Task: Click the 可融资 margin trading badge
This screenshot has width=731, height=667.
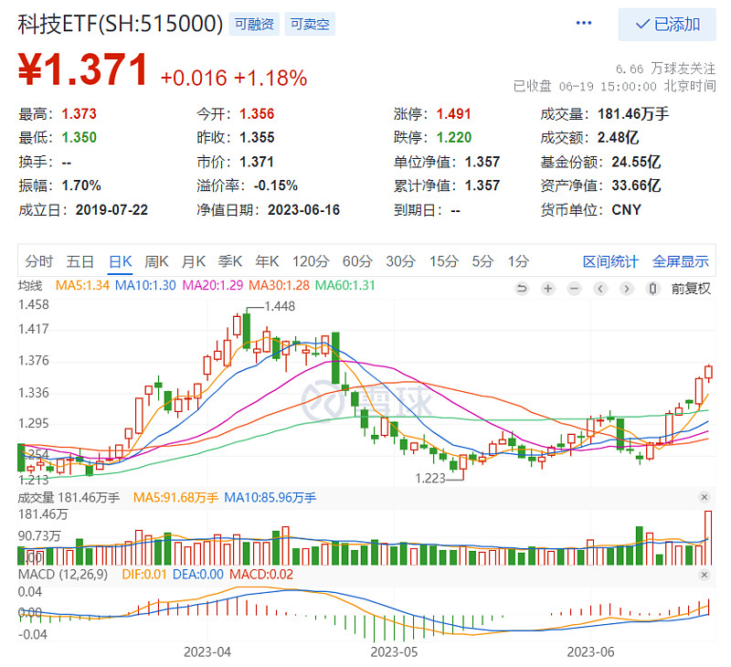Action: (257, 25)
